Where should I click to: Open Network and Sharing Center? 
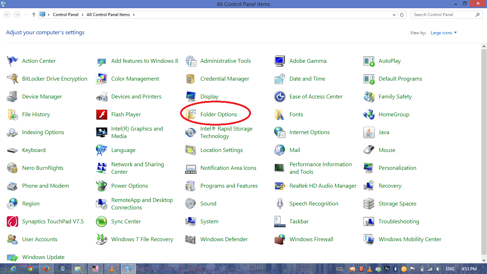click(137, 168)
